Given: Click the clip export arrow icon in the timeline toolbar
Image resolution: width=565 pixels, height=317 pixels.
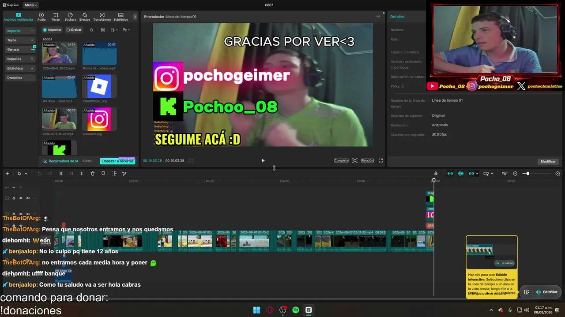Looking at the screenshot, I should pos(114,173).
